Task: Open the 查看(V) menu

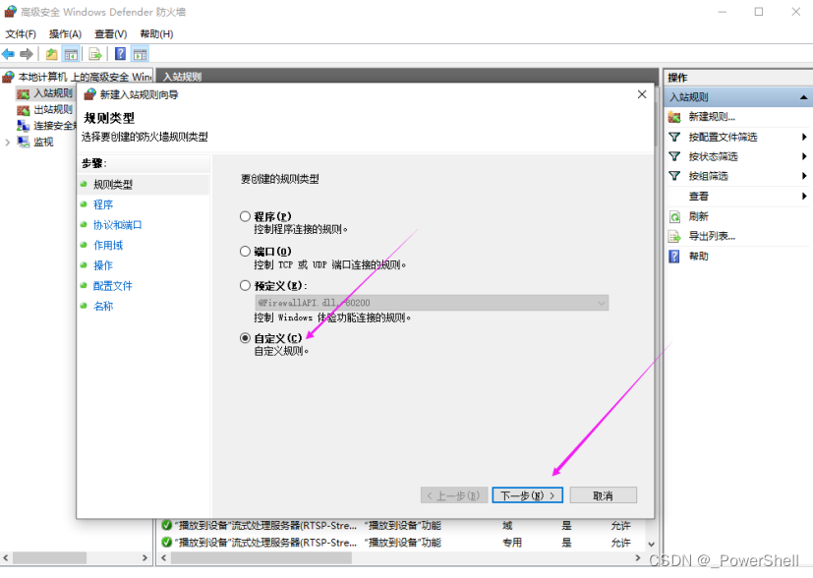Action: pos(111,34)
